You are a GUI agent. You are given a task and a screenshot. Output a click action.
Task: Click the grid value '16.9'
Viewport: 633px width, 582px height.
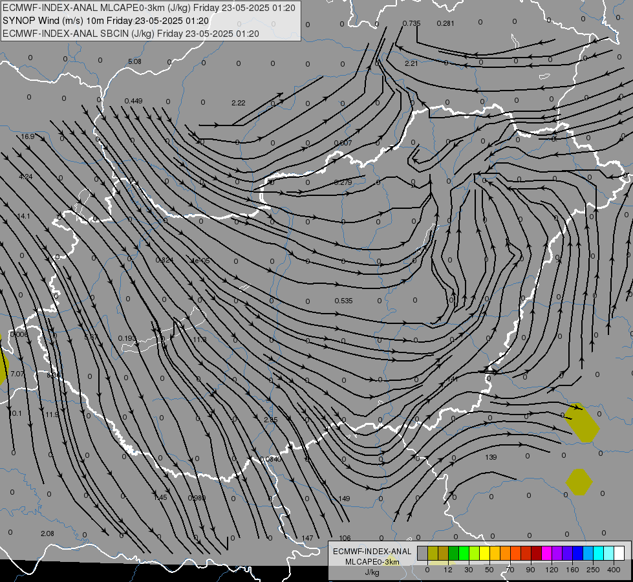tap(27, 137)
